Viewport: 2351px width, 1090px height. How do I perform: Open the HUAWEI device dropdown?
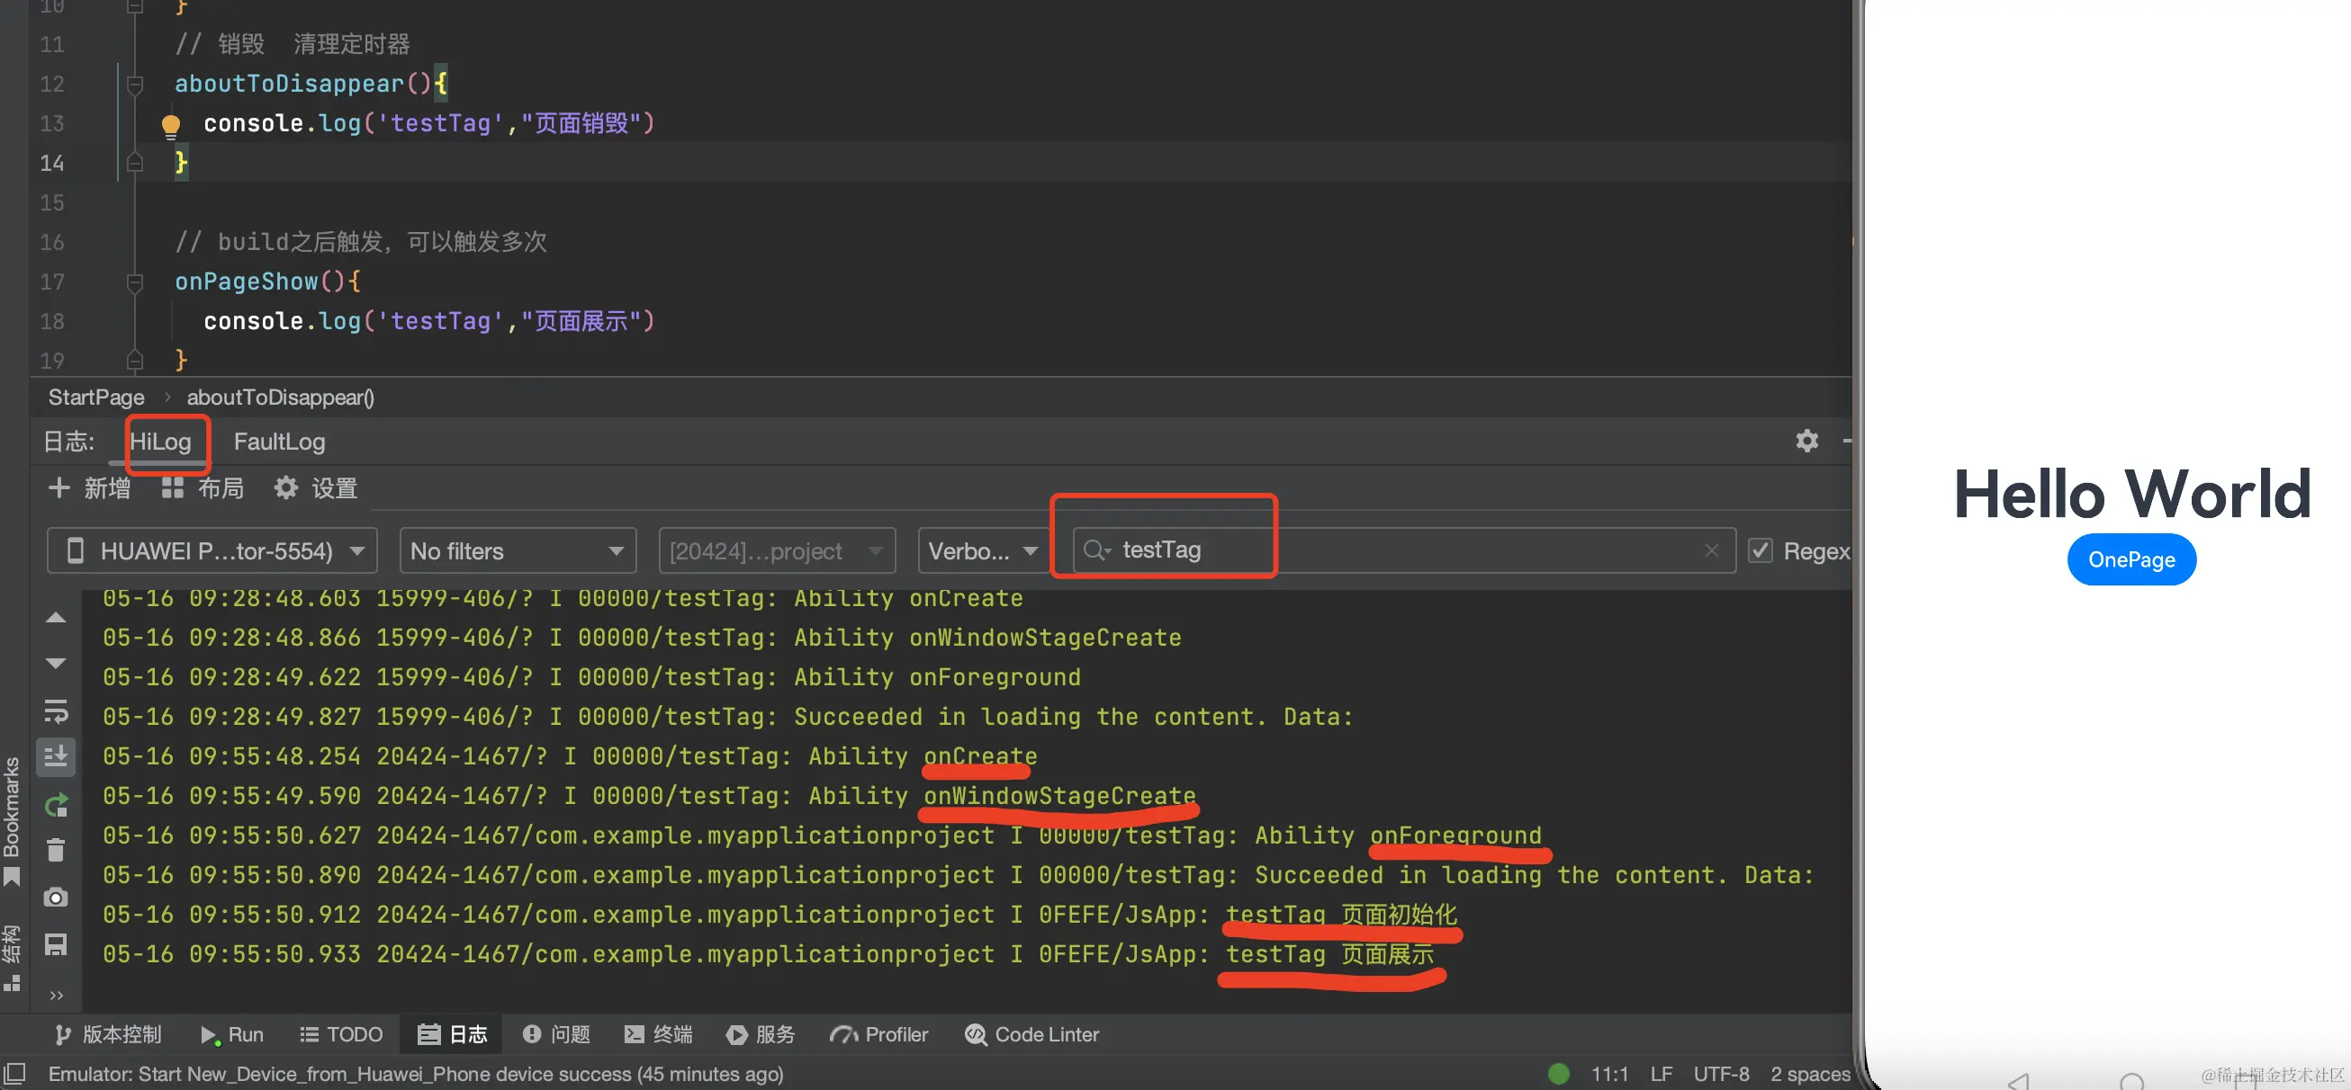point(212,551)
